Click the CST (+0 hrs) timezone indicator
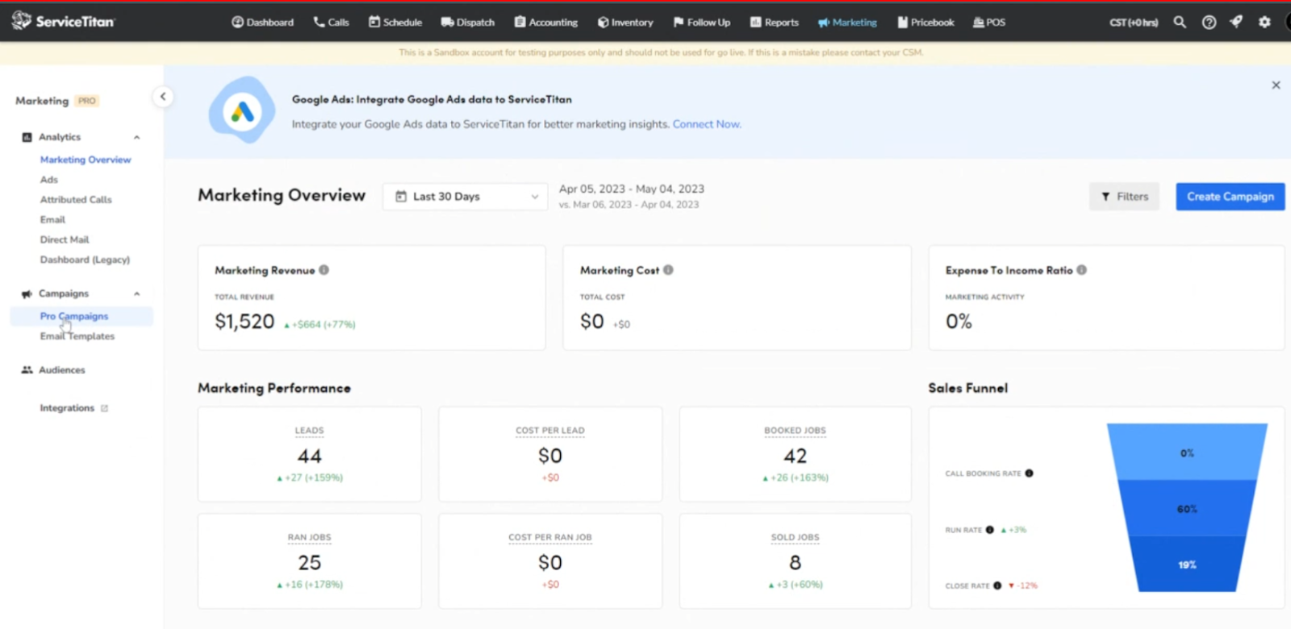Image resolution: width=1291 pixels, height=629 pixels. pyautogui.click(x=1134, y=22)
